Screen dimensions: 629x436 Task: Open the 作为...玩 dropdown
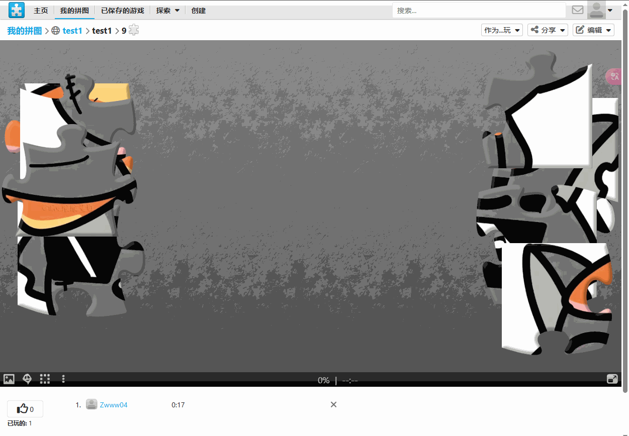(x=502, y=30)
